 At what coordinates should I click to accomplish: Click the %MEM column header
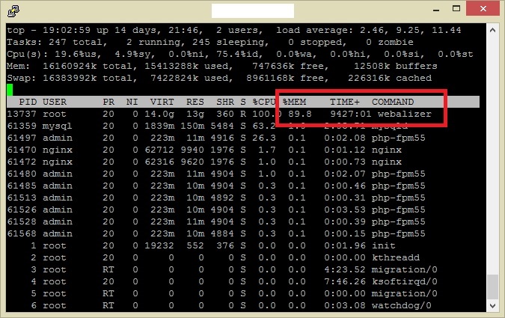[x=294, y=102]
